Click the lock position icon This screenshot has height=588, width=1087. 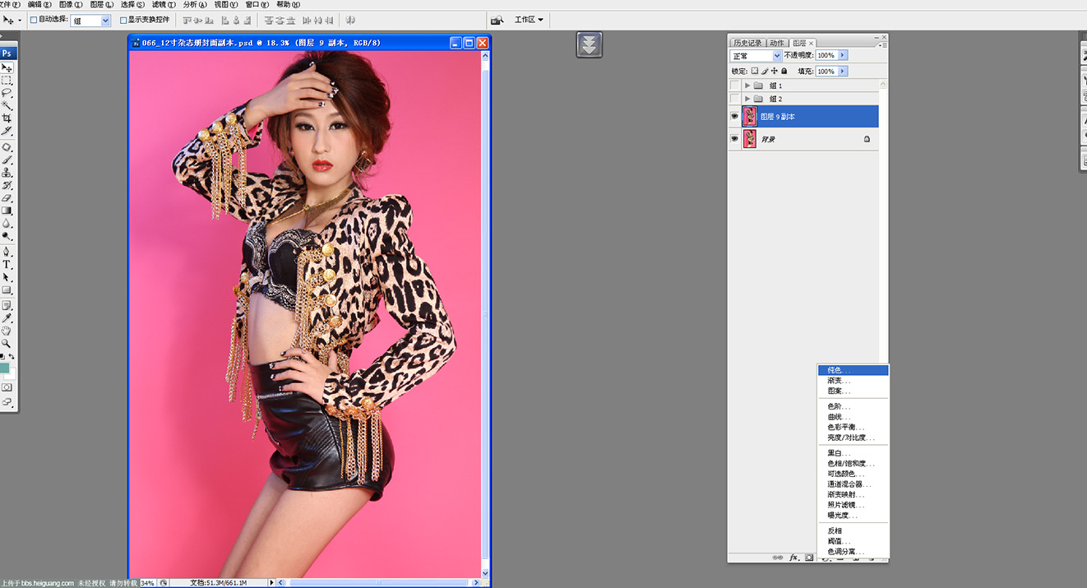click(774, 72)
